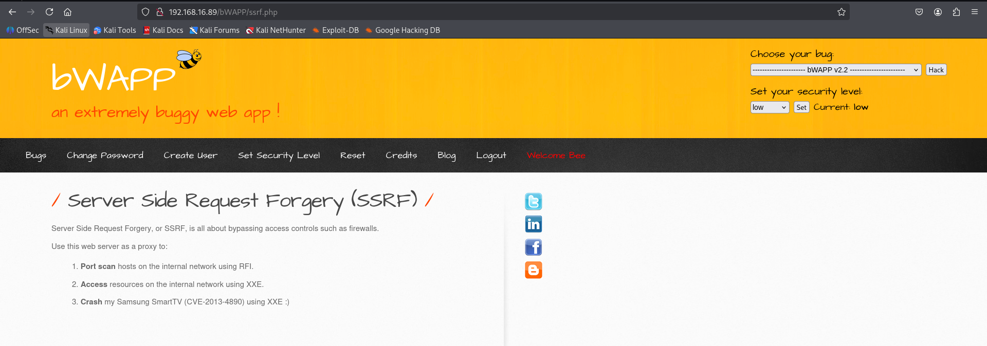Click the 'Current: low' security status text
The height and width of the screenshot is (346, 987).
pyautogui.click(x=841, y=107)
